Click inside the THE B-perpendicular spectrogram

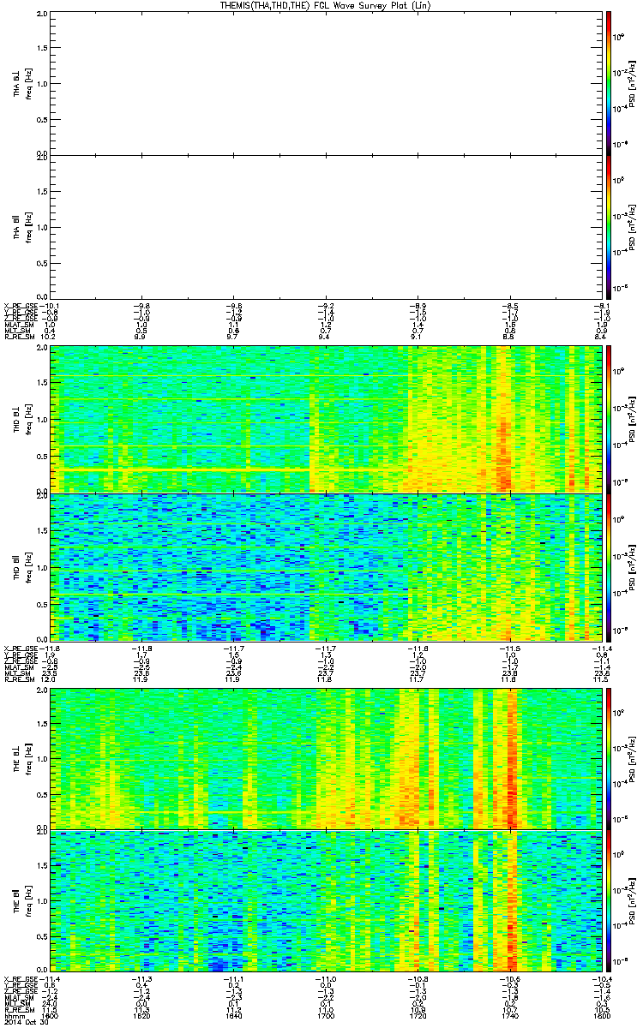coord(326,757)
